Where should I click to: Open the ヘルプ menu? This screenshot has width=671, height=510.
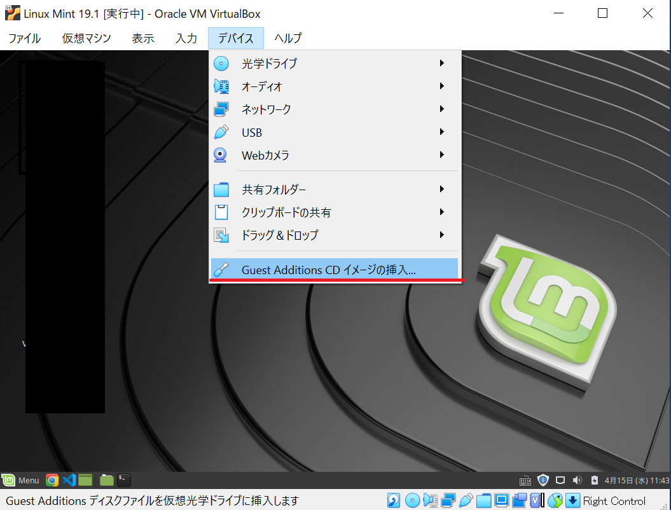(x=288, y=39)
